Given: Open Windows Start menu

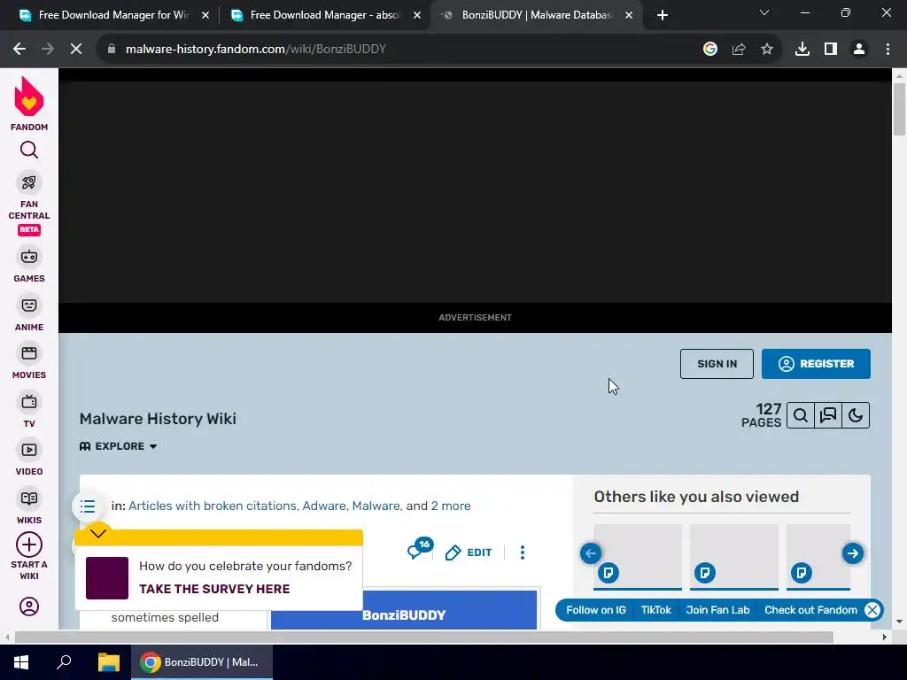Looking at the screenshot, I should click(x=21, y=662).
